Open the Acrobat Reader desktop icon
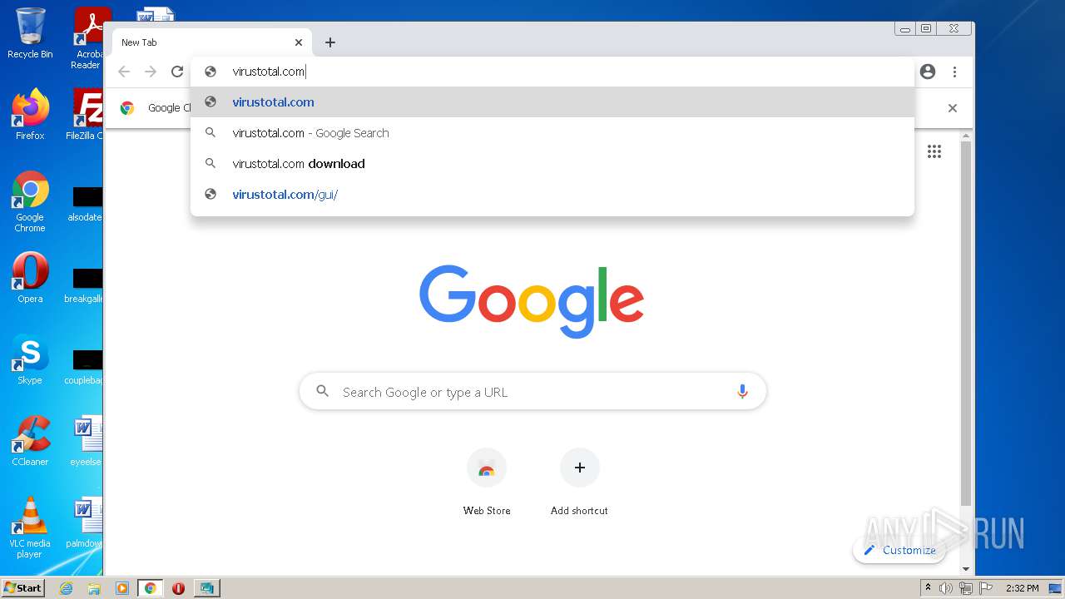The image size is (1065, 599). [x=88, y=38]
